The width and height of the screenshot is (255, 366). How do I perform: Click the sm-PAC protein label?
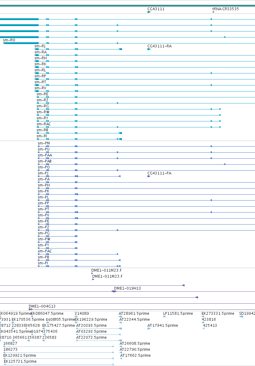click(45, 251)
